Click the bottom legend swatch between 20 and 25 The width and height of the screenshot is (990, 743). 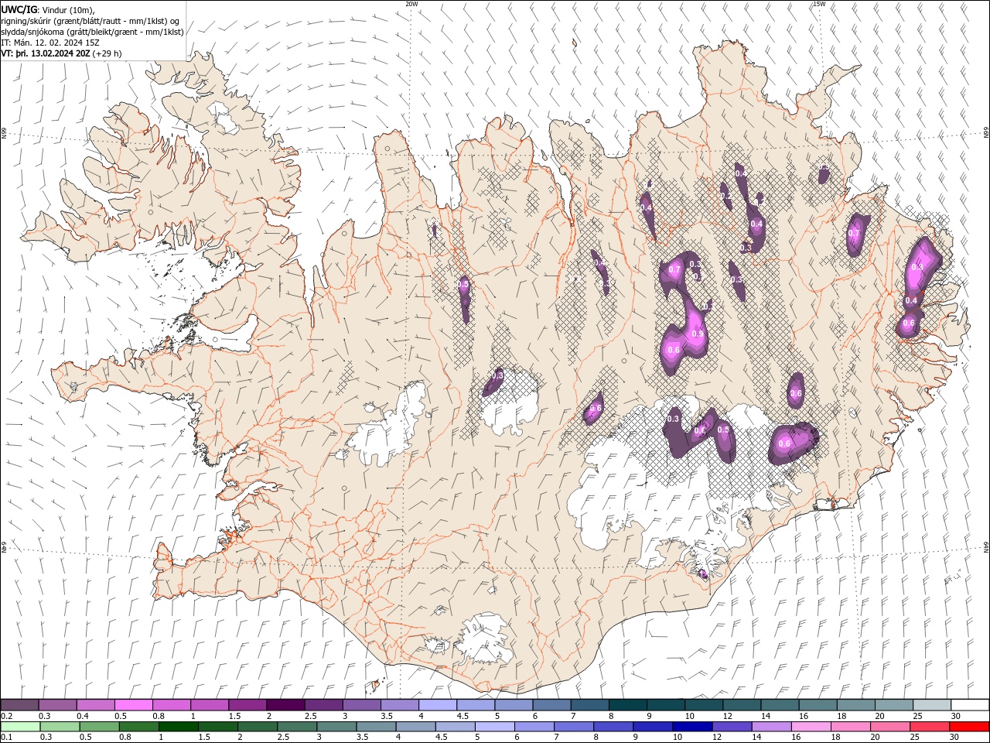(889, 727)
